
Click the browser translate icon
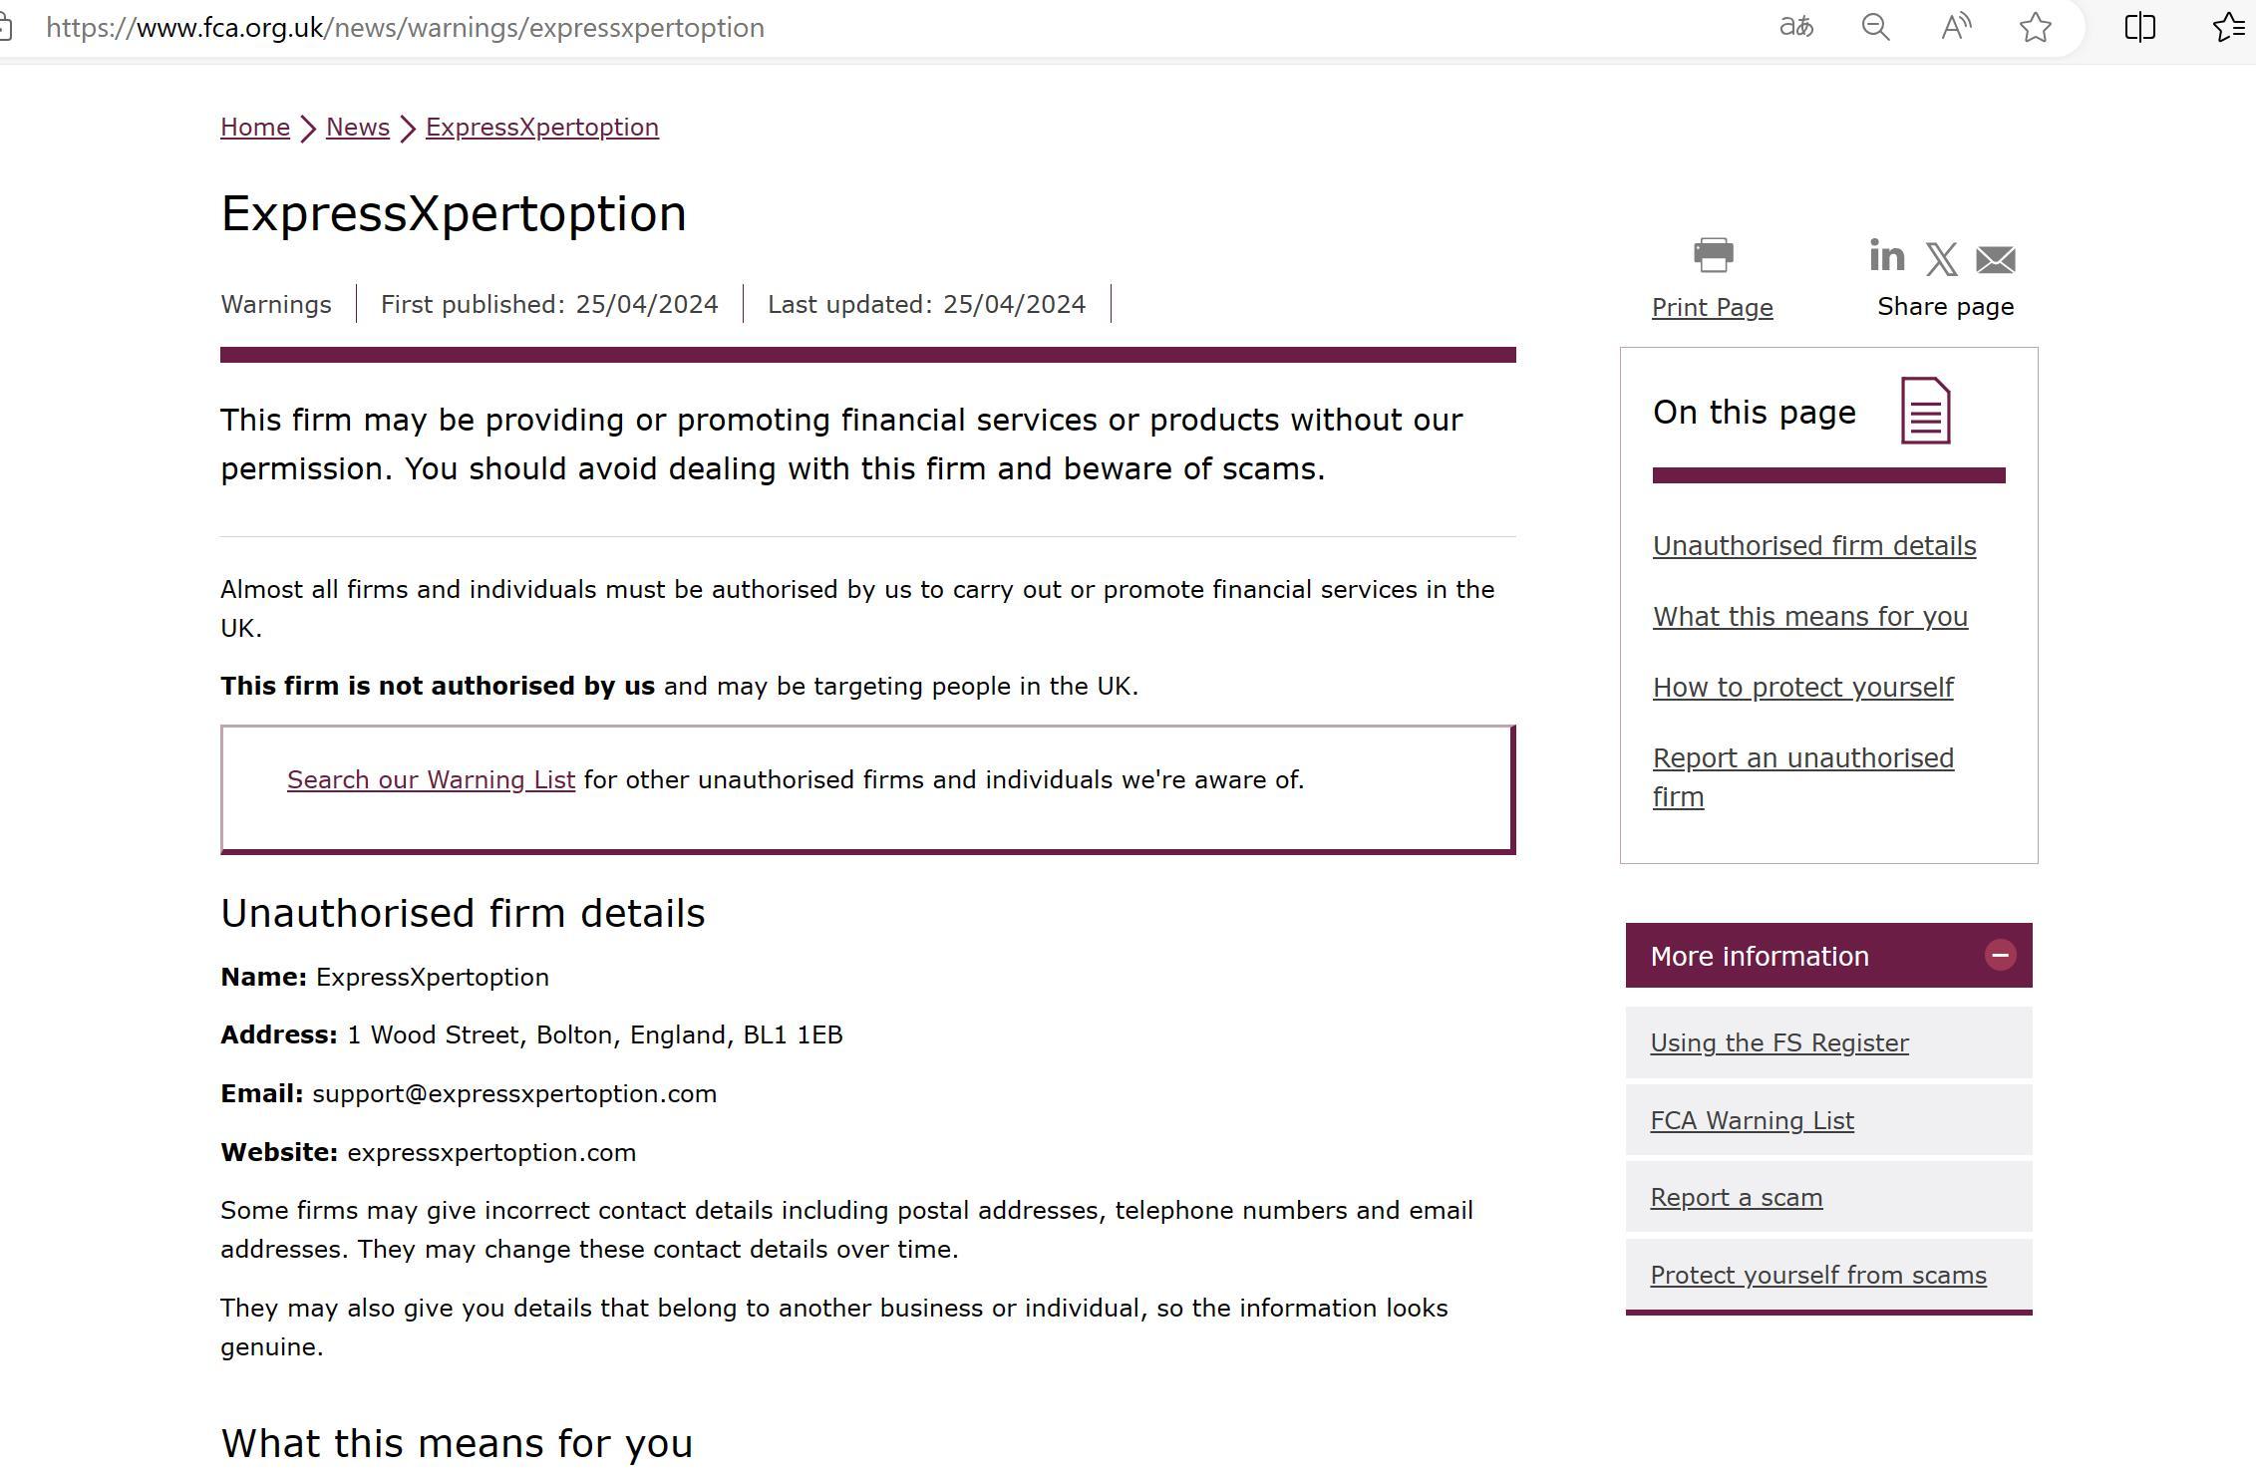pyautogui.click(x=1795, y=27)
